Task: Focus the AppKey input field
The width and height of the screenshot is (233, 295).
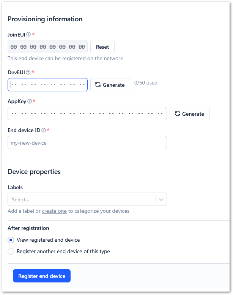Action: tap(87, 114)
